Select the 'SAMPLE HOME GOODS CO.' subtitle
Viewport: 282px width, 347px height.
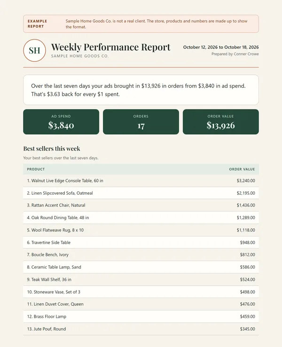[80, 56]
